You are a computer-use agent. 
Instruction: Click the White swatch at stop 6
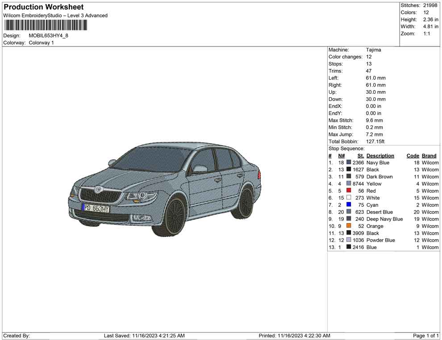point(348,198)
